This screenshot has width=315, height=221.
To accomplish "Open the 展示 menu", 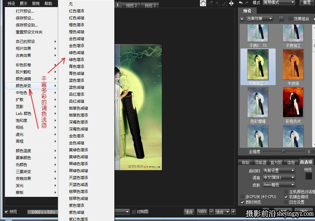I will click(23, 3).
